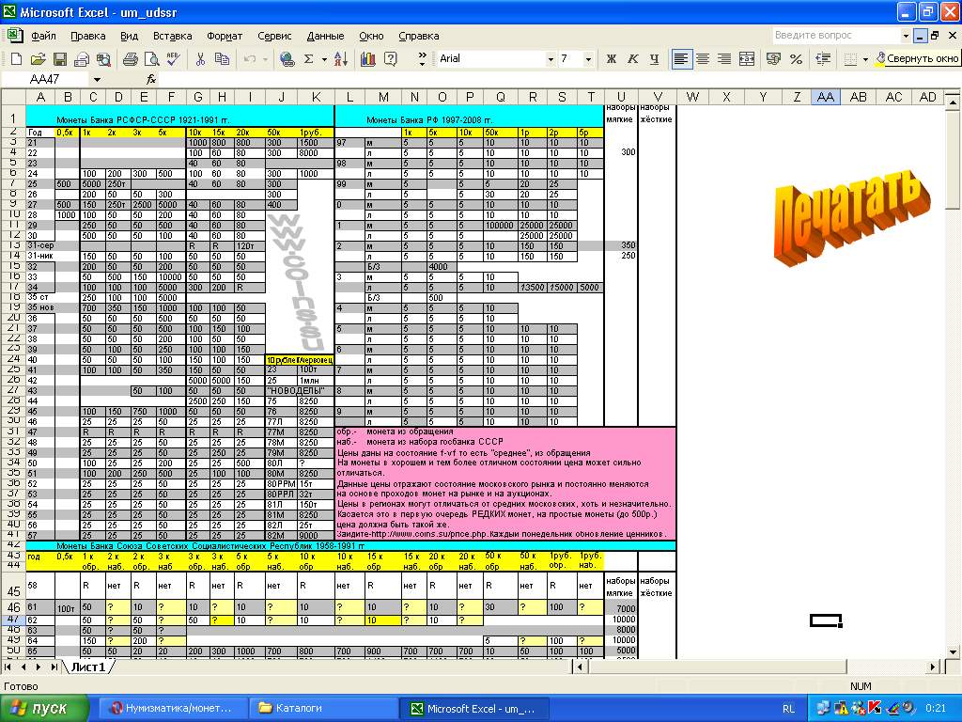Click the Save floppy disk icon
Image resolution: width=962 pixels, height=722 pixels.
[x=59, y=58]
